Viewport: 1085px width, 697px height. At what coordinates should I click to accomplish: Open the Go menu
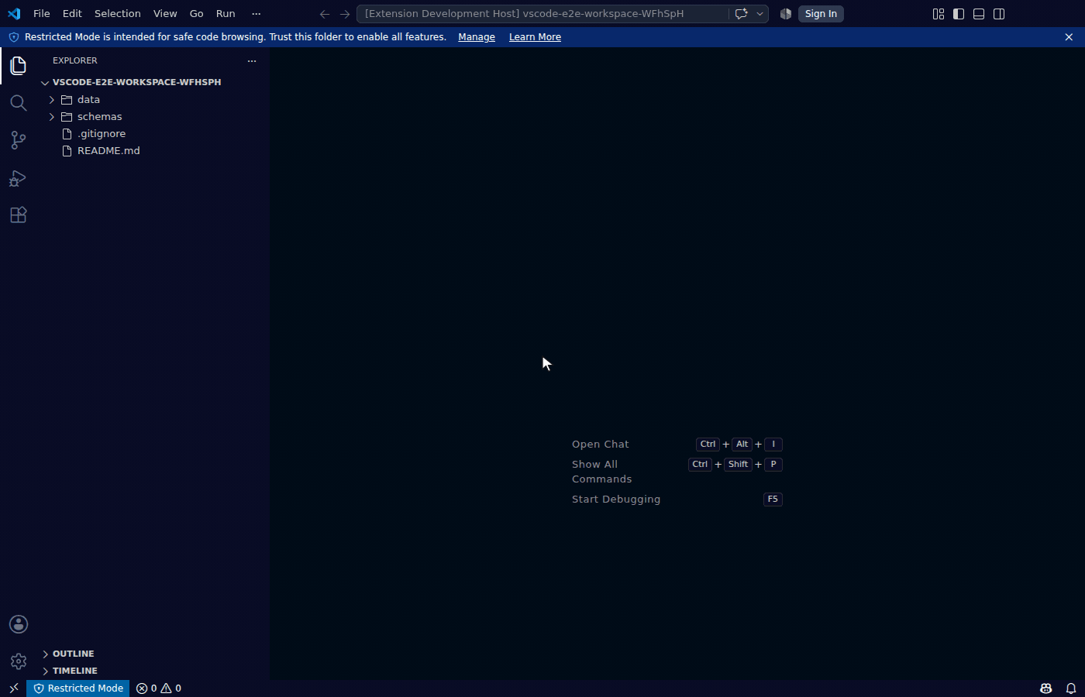pos(197,14)
